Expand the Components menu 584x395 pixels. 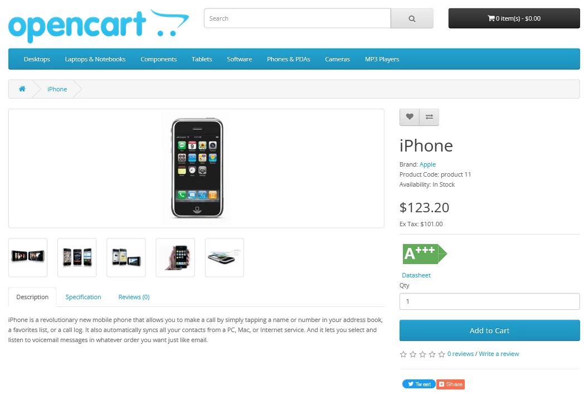tap(159, 59)
